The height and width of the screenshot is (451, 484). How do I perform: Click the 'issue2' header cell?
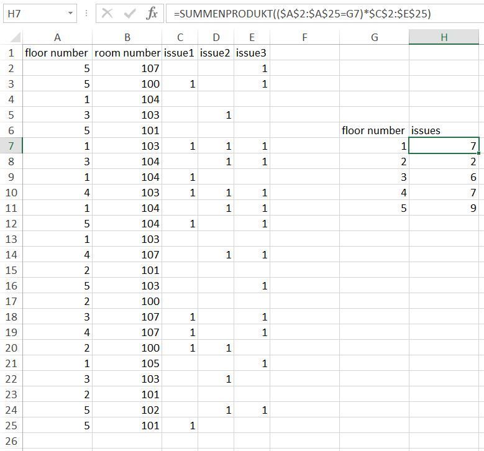[x=216, y=53]
